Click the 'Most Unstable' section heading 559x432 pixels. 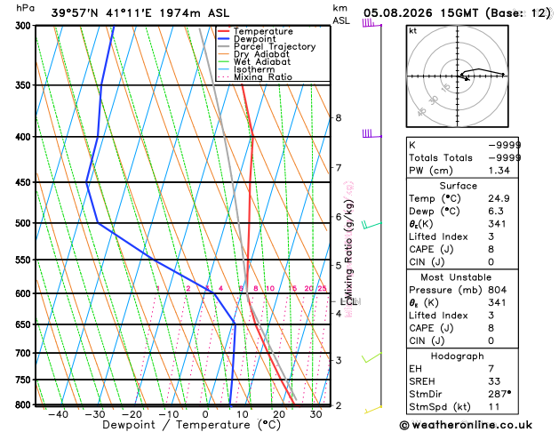tap(456, 277)
